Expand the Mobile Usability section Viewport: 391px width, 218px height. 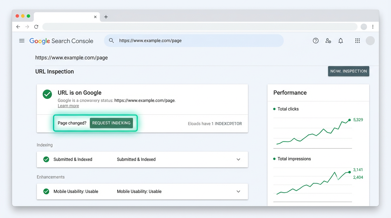tap(238, 191)
